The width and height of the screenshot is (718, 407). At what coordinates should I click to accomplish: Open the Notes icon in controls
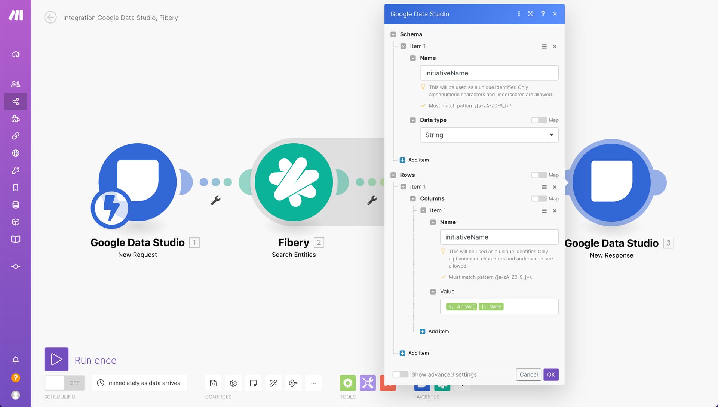(253, 383)
